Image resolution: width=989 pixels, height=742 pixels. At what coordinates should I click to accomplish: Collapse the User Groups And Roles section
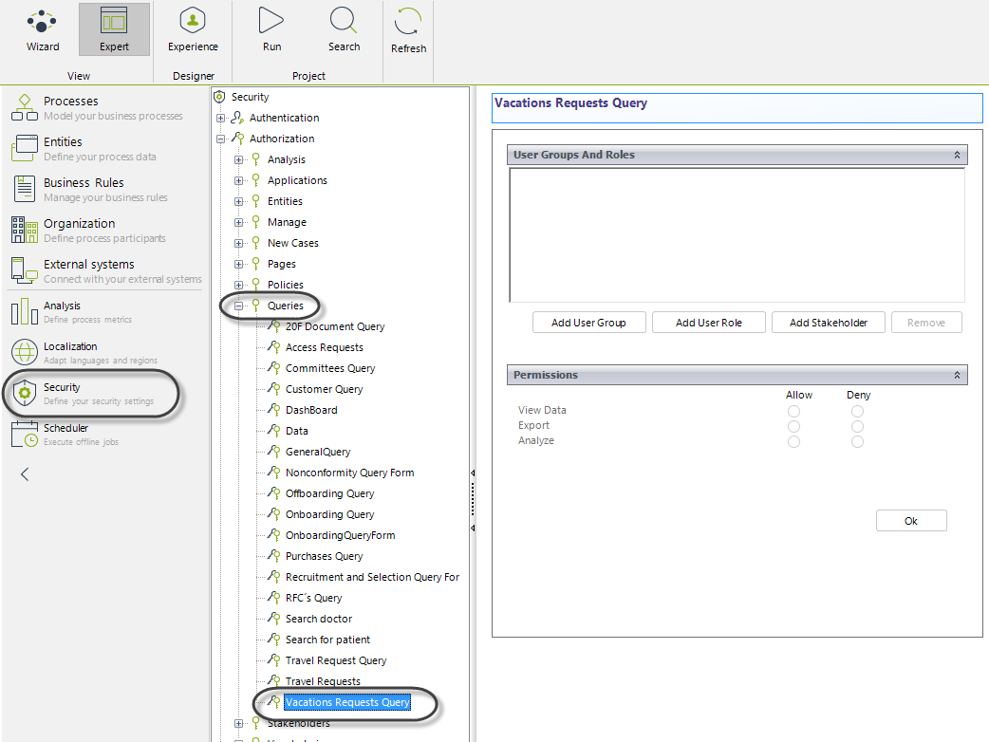[x=957, y=155]
